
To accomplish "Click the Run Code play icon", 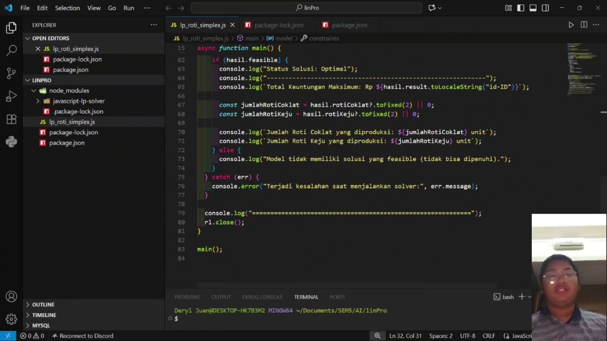I will (571, 25).
